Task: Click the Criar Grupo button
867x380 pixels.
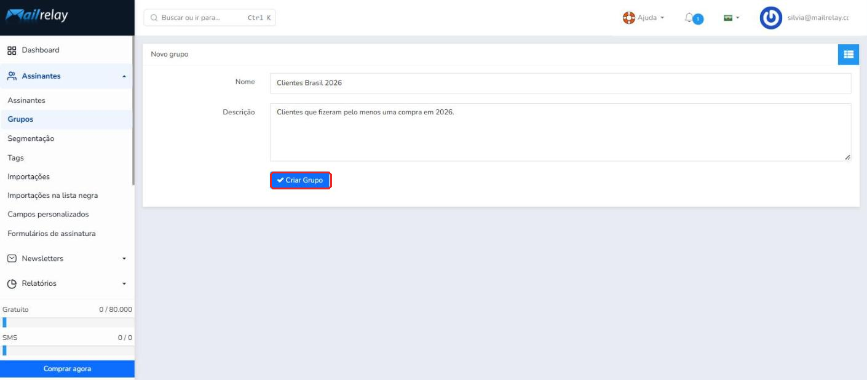Action: click(301, 180)
